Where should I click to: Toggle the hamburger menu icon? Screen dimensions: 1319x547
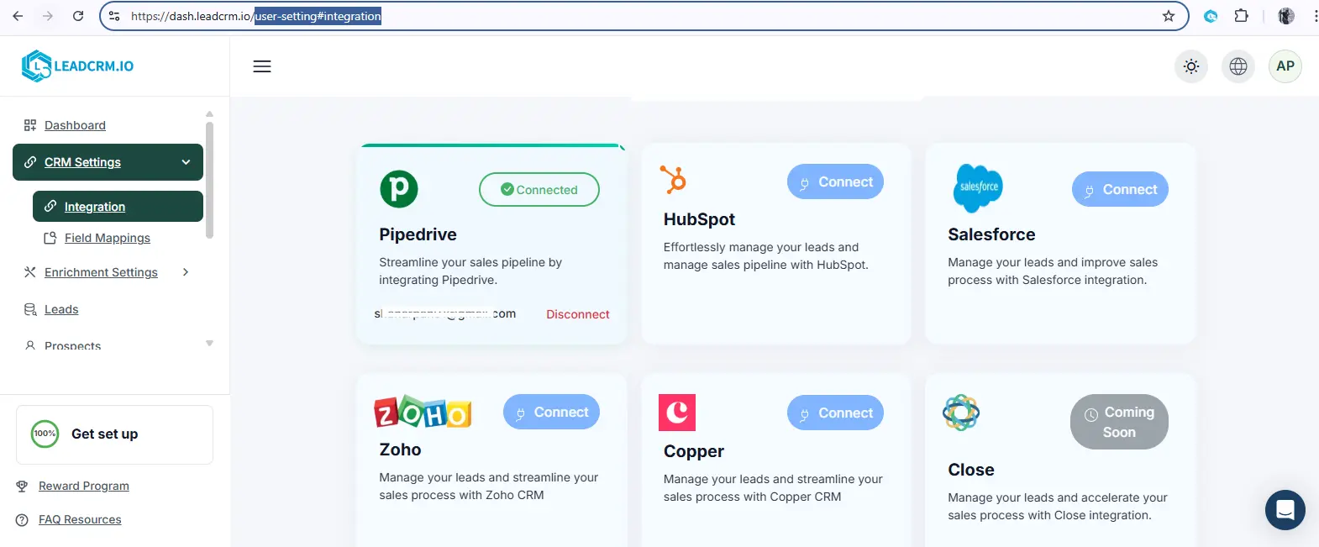[262, 66]
